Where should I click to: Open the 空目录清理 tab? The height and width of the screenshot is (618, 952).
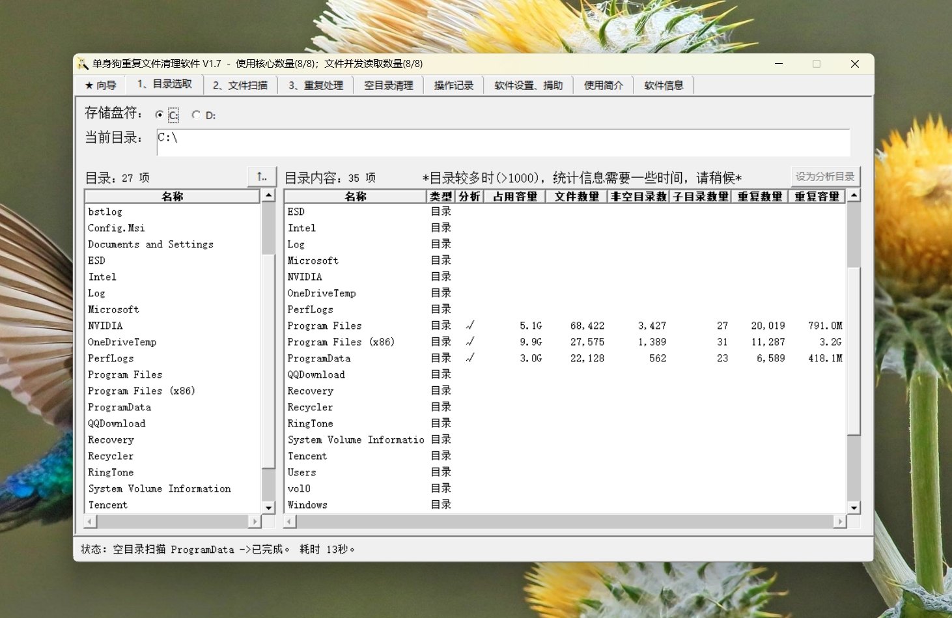[388, 85]
